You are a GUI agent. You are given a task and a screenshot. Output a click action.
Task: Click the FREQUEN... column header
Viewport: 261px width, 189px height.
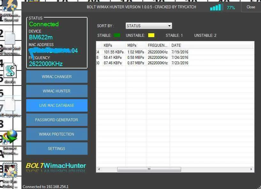pos(158,45)
